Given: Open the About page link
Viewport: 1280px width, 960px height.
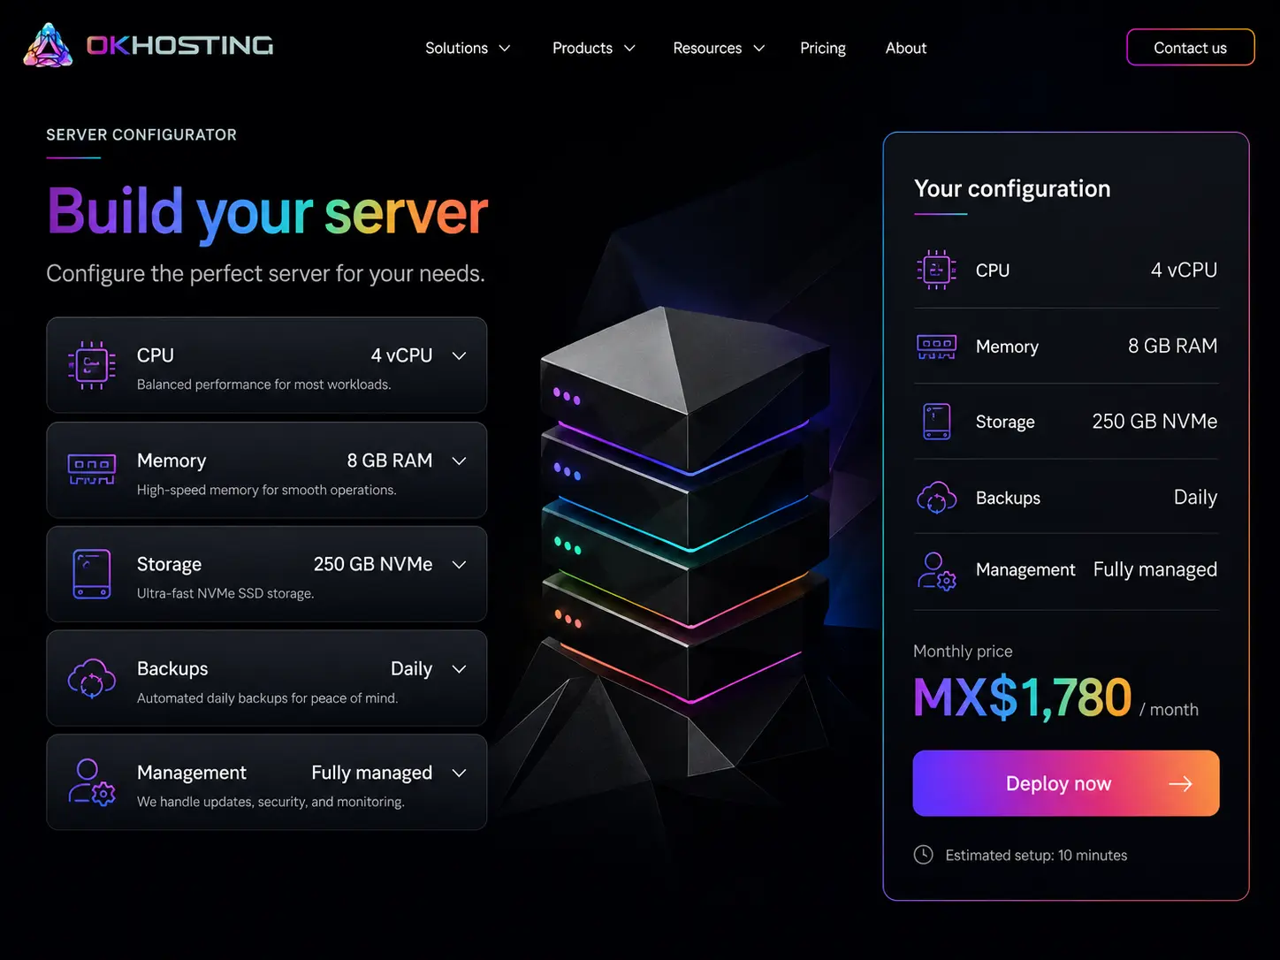Looking at the screenshot, I should (906, 48).
